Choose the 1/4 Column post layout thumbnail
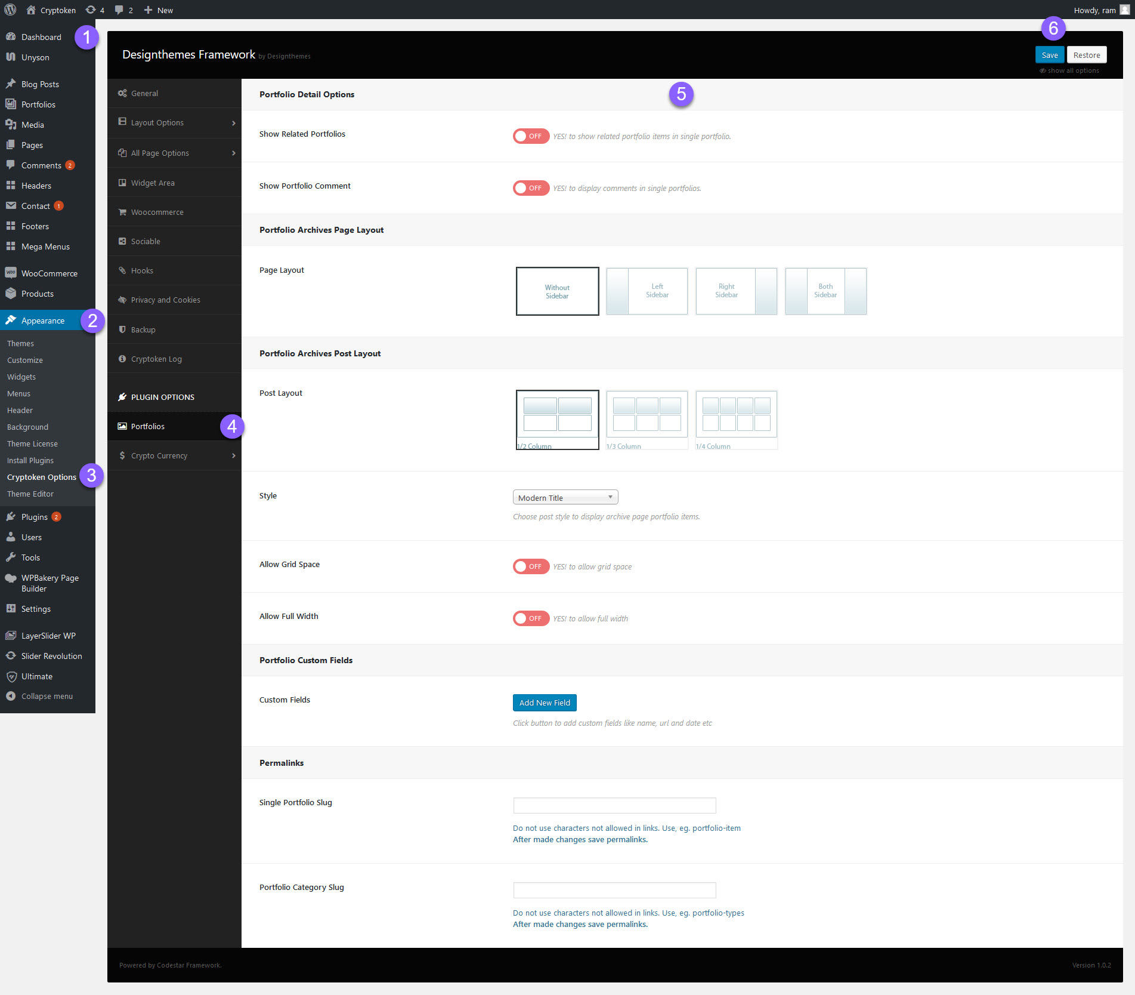Screen dimensions: 1135x995 coord(736,420)
